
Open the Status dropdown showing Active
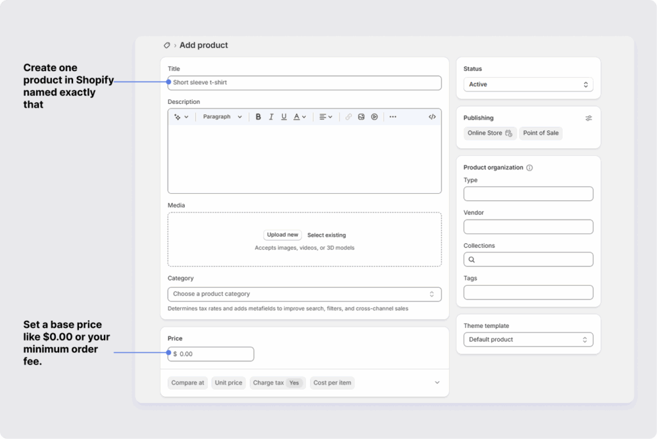(x=528, y=85)
